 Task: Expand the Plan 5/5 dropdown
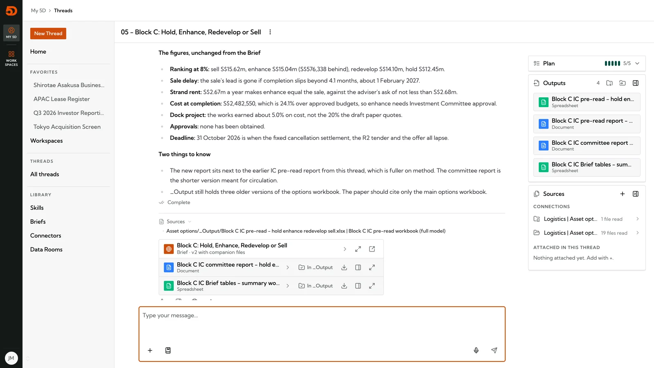point(637,63)
